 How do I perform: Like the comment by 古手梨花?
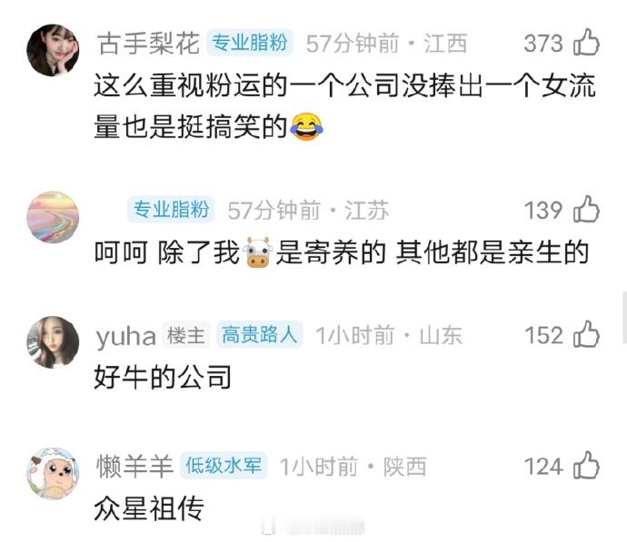[586, 43]
